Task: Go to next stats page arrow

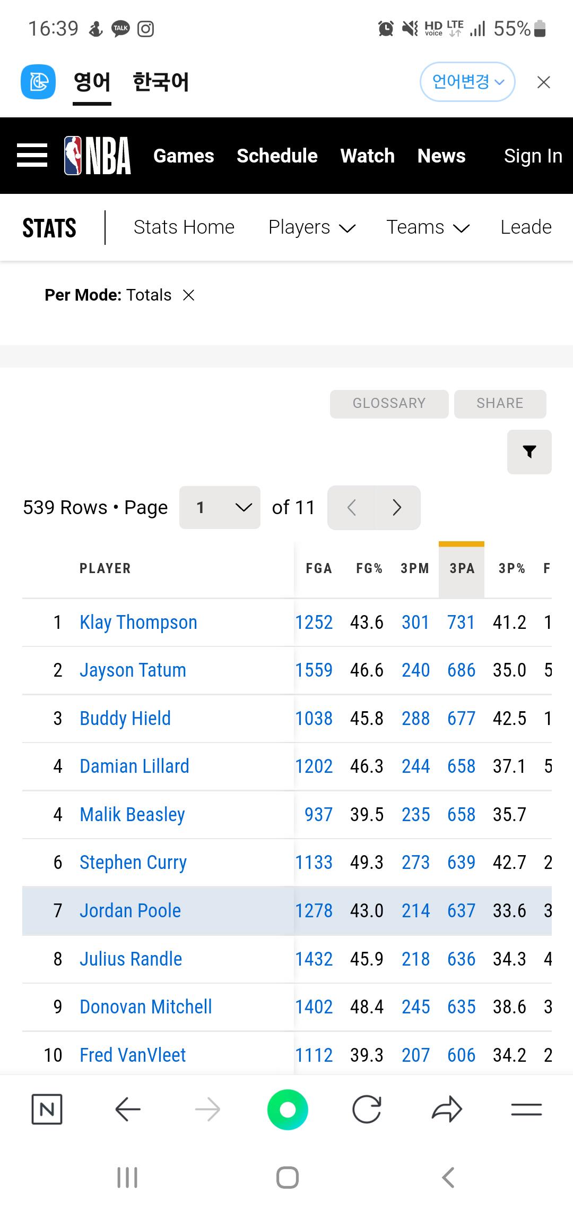Action: [397, 508]
